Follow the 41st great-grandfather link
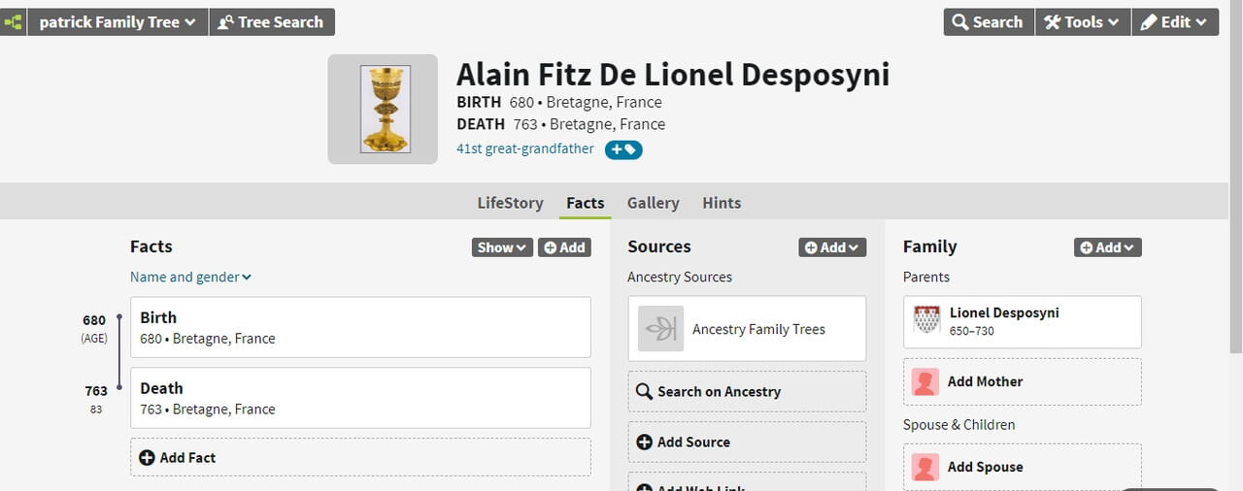Screen dimensions: 1243x491 click(525, 148)
